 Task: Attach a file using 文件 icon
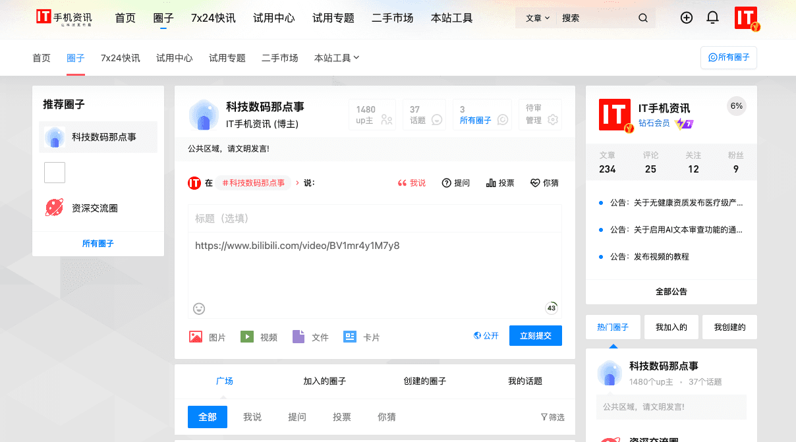[x=298, y=337]
